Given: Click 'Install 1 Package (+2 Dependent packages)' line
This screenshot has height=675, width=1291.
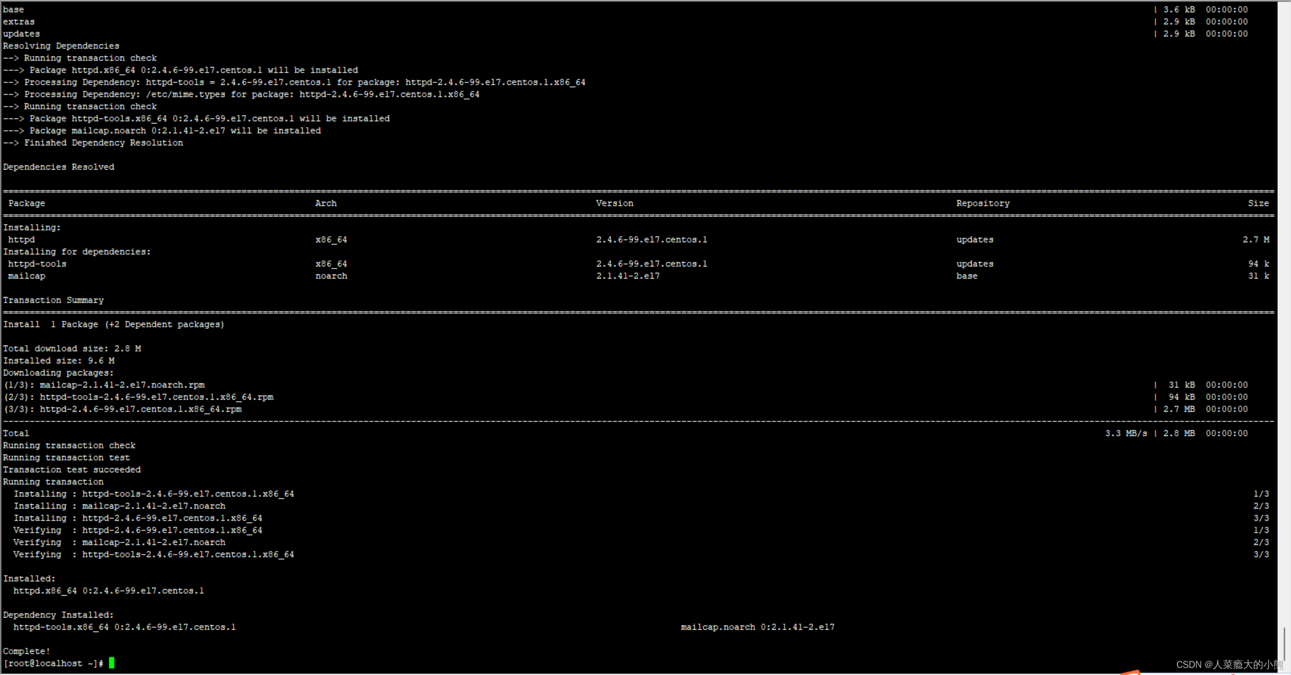Looking at the screenshot, I should pyautogui.click(x=114, y=324).
